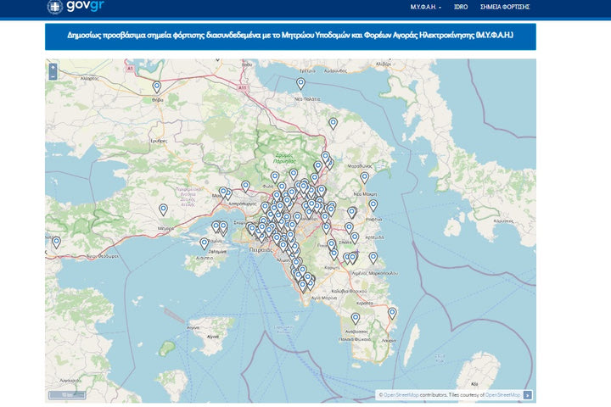
Task: Select the charging marker near Λαύριο
Action: tap(392, 314)
